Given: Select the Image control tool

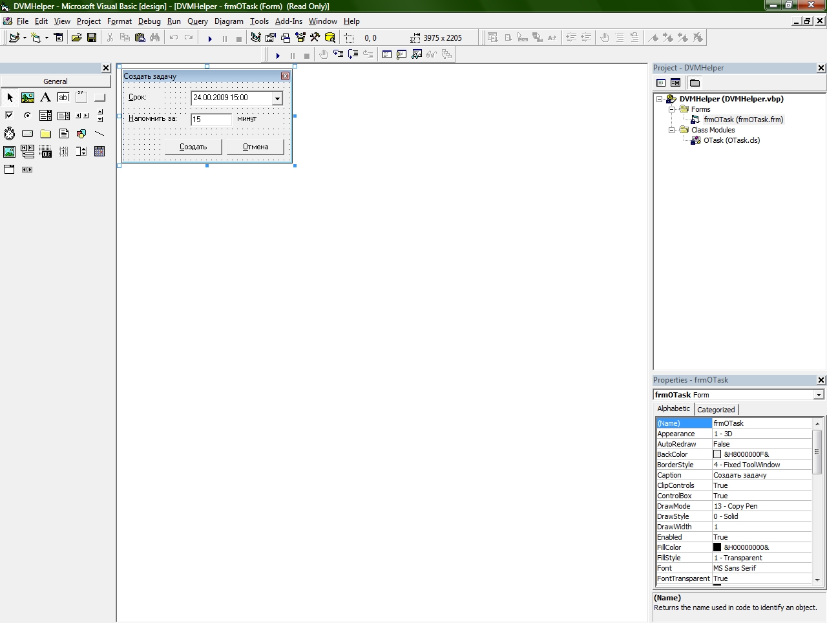Looking at the screenshot, I should point(10,152).
